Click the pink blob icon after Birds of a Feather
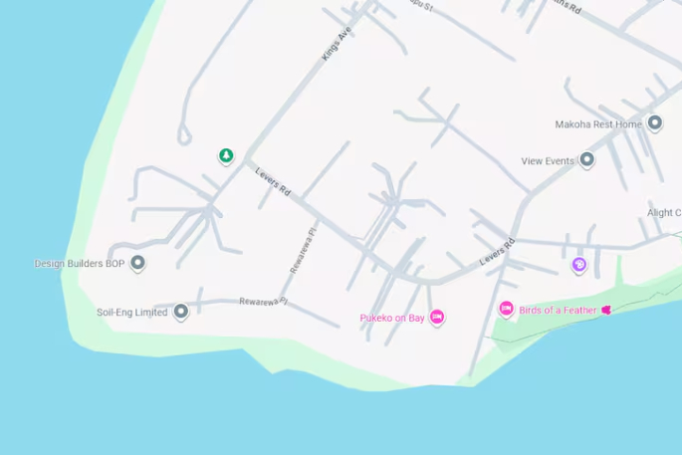This screenshot has height=455, width=682. point(606,310)
